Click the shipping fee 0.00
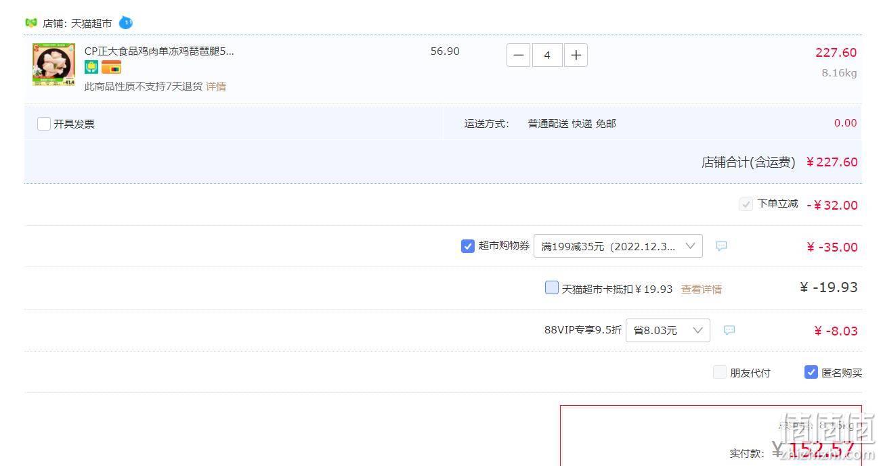The height and width of the screenshot is (466, 881). click(x=846, y=123)
